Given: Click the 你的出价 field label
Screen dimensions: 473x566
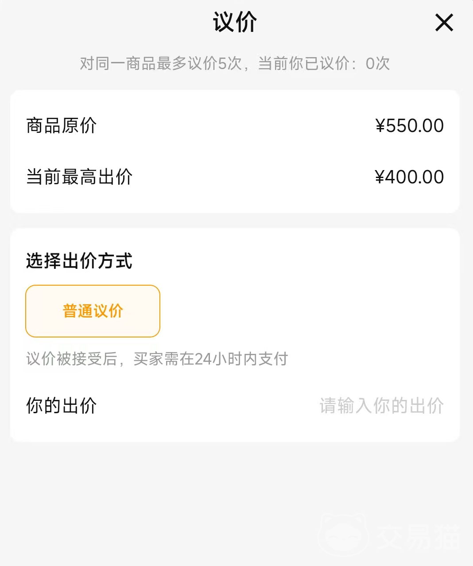Looking at the screenshot, I should point(61,406).
